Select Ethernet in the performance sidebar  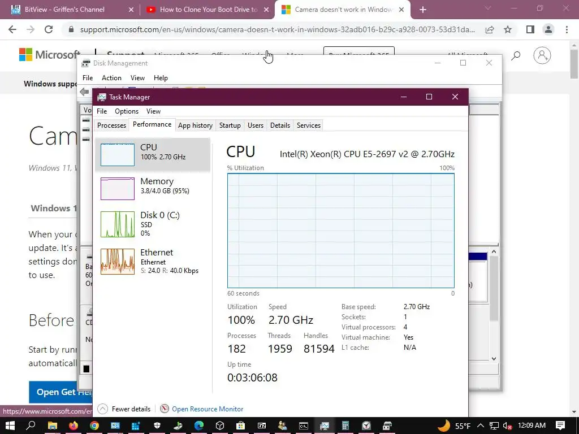(x=153, y=261)
